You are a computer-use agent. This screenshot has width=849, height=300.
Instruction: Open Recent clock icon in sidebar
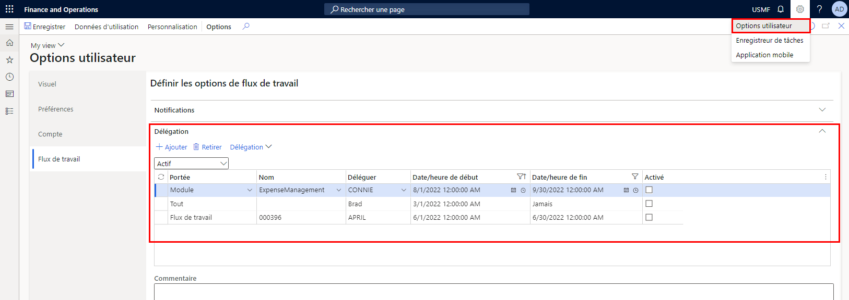point(9,77)
